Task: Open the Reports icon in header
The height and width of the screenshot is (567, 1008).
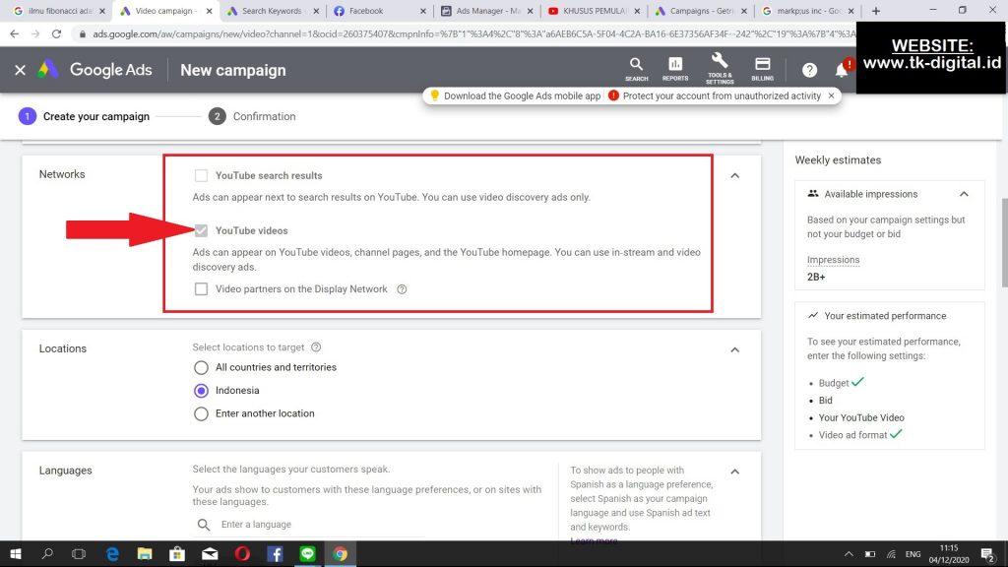Action: point(675,67)
